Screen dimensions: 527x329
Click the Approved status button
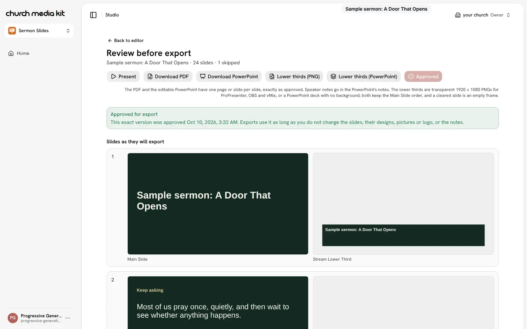(423, 76)
